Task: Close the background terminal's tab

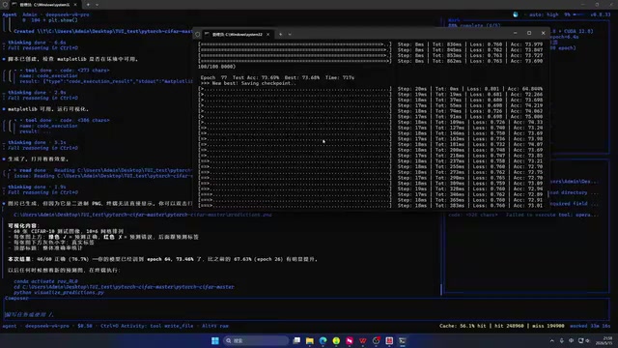Action: point(75,5)
